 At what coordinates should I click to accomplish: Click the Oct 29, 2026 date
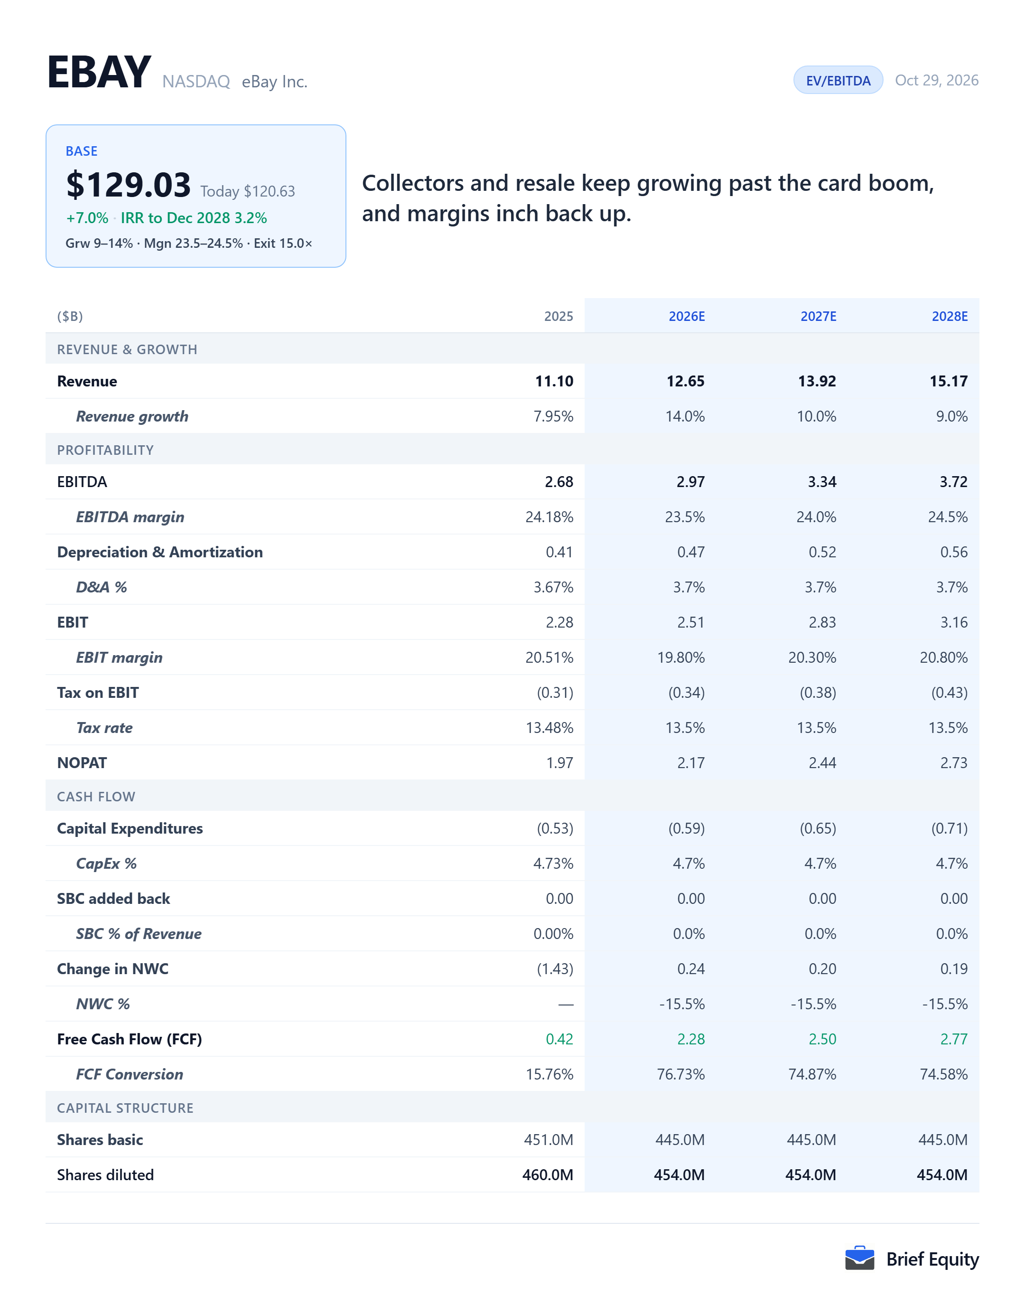coord(937,80)
